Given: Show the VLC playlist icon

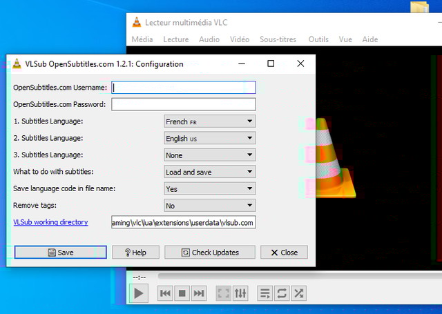Looking at the screenshot, I should coord(265,293).
